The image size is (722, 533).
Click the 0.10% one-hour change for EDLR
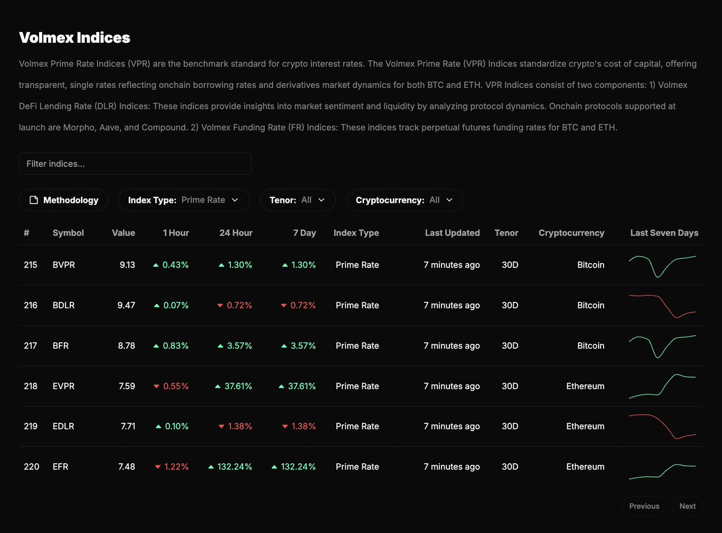(172, 426)
